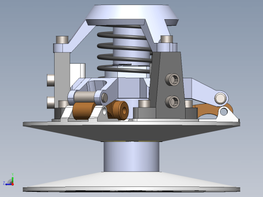Select the lower hex socket bolt

click(172, 102)
